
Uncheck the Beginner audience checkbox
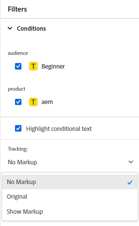pos(18,66)
